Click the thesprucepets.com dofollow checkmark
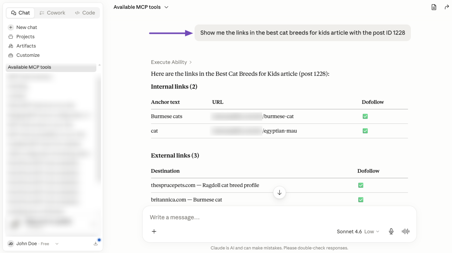The height and width of the screenshot is (253, 452). tap(361, 185)
